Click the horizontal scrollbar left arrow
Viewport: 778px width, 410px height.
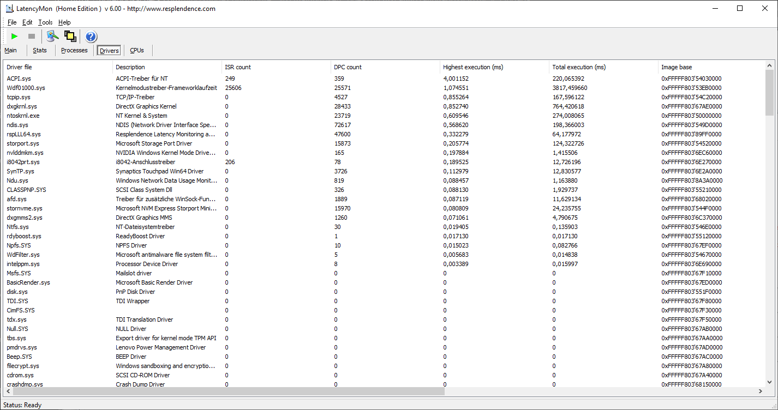[8, 391]
